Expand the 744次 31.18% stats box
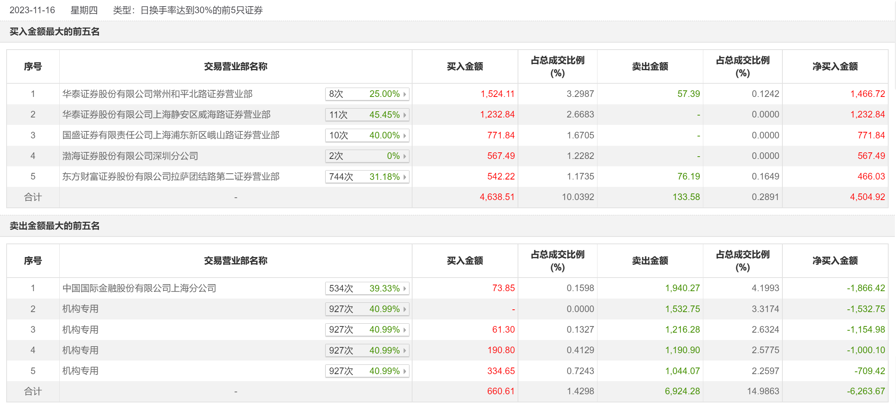Image resolution: width=896 pixels, height=409 pixels. [367, 177]
